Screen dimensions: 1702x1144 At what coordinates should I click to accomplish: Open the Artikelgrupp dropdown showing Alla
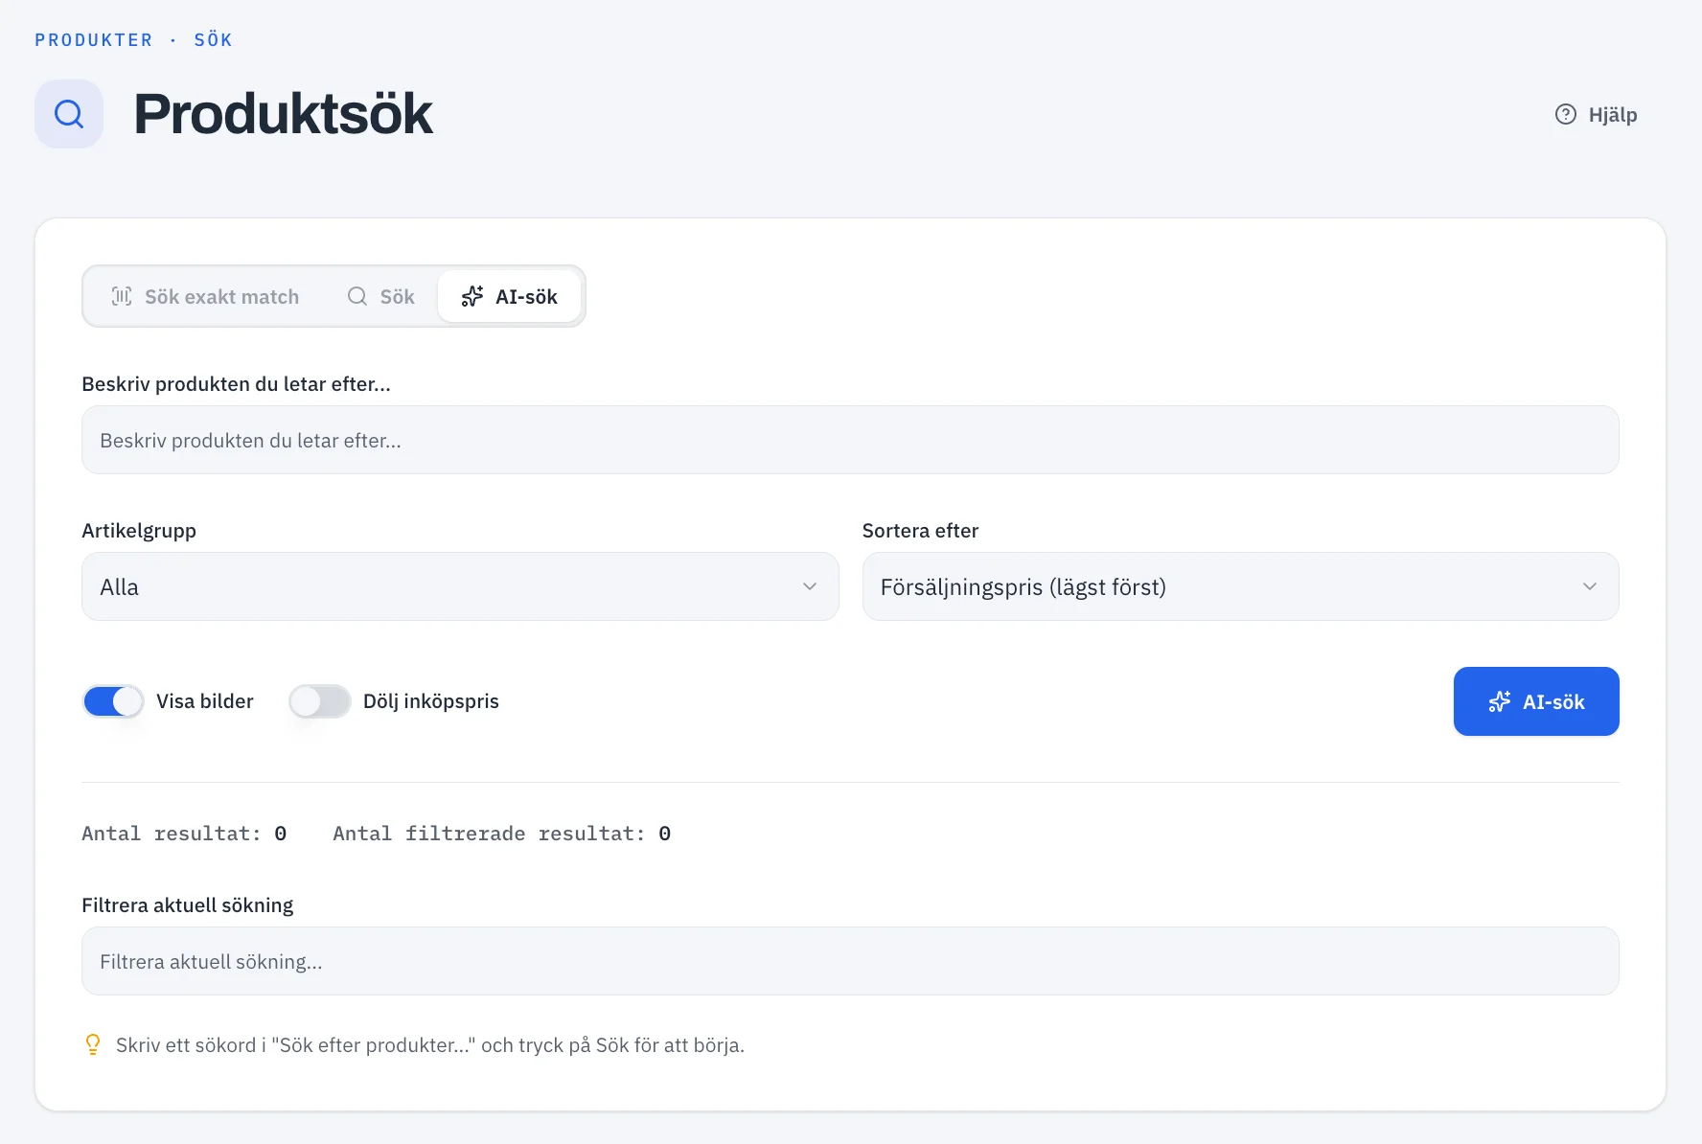pyautogui.click(x=460, y=586)
